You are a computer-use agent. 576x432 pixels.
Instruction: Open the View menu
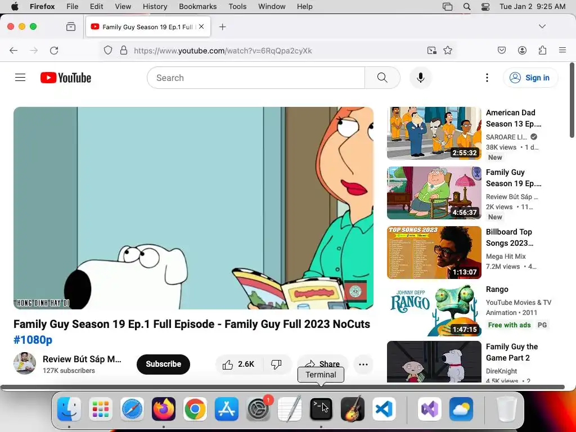[123, 7]
